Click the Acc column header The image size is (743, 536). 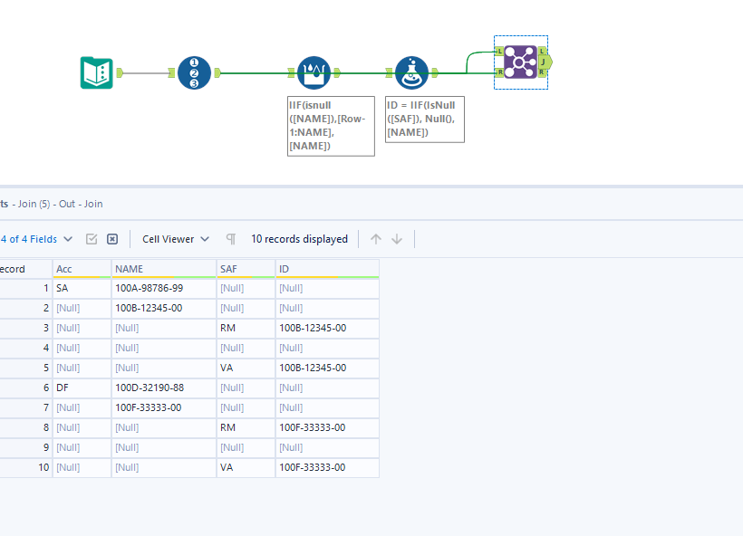click(82, 269)
